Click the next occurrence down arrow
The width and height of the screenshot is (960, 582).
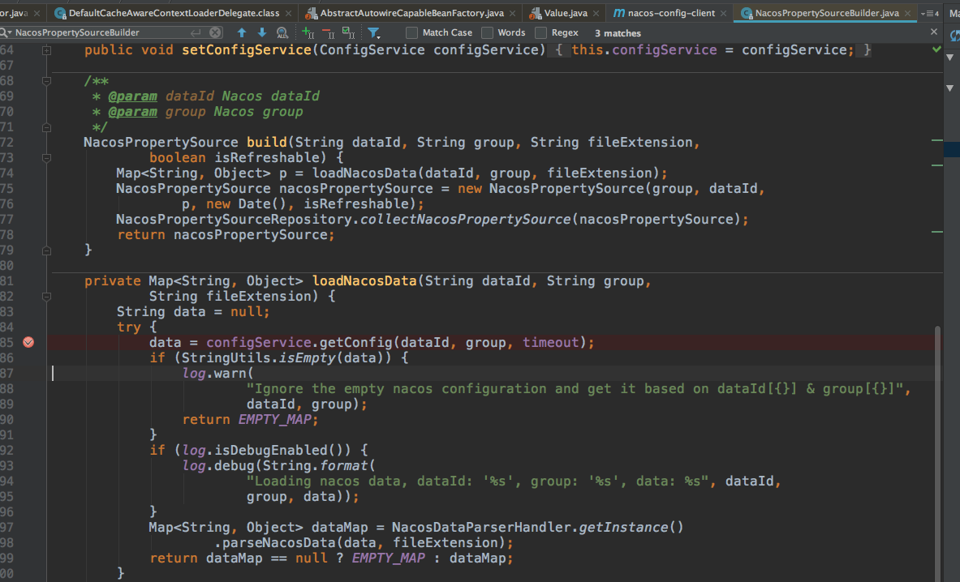[261, 33]
